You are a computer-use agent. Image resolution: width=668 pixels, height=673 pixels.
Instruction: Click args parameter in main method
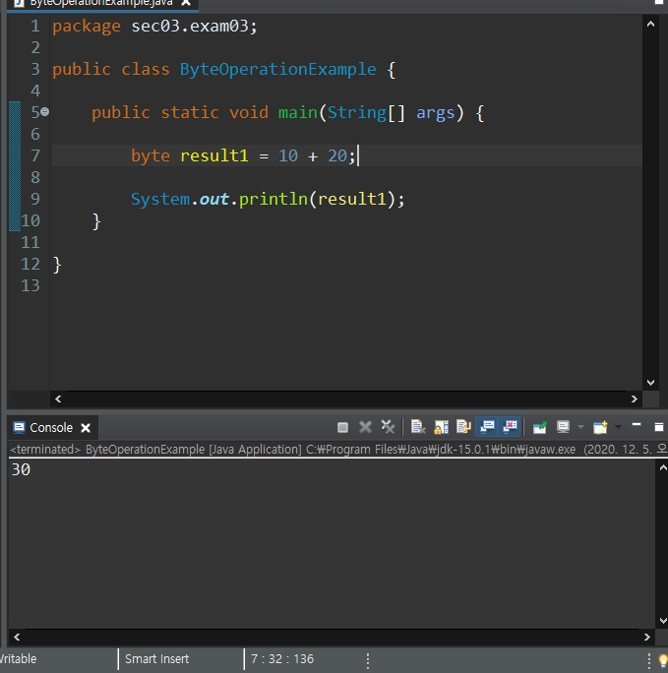[x=436, y=113]
